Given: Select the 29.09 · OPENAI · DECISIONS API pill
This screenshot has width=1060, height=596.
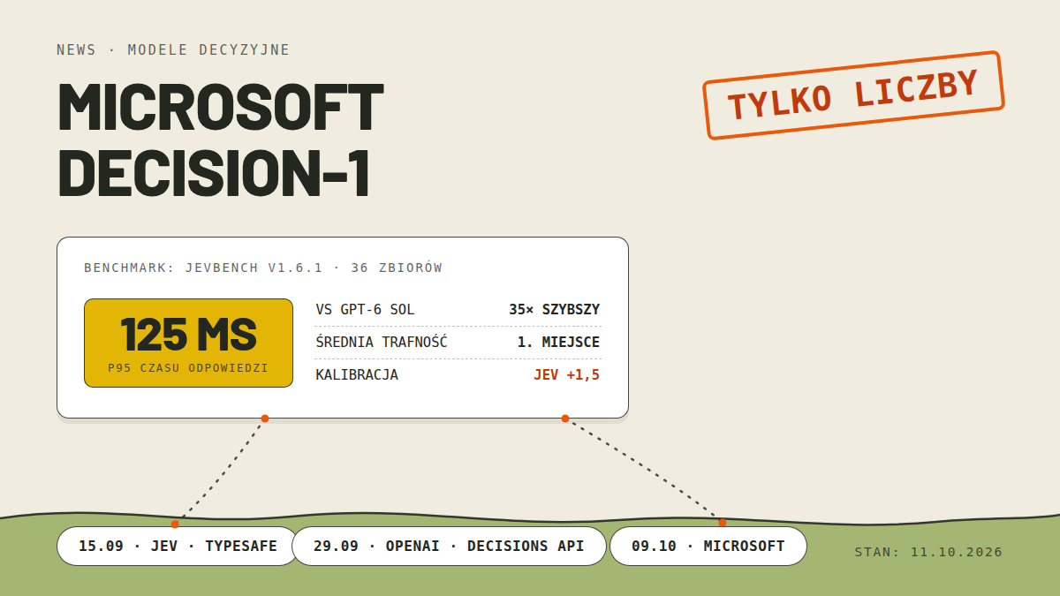Looking at the screenshot, I should [x=449, y=546].
